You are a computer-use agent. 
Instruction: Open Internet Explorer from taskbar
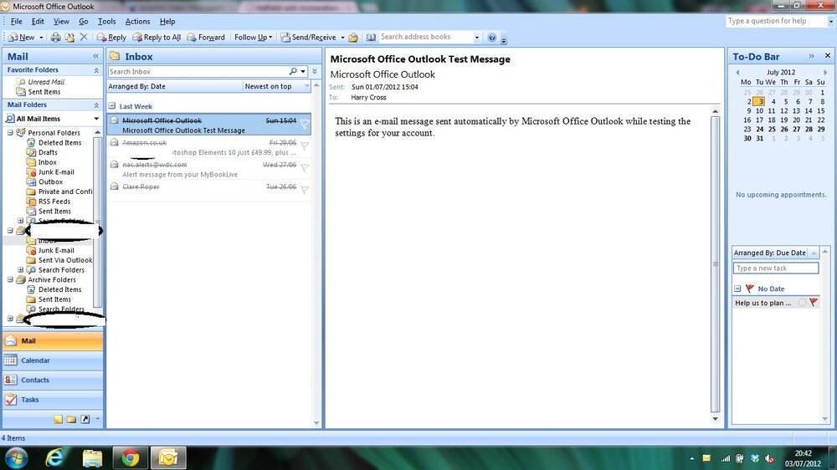pyautogui.click(x=54, y=457)
